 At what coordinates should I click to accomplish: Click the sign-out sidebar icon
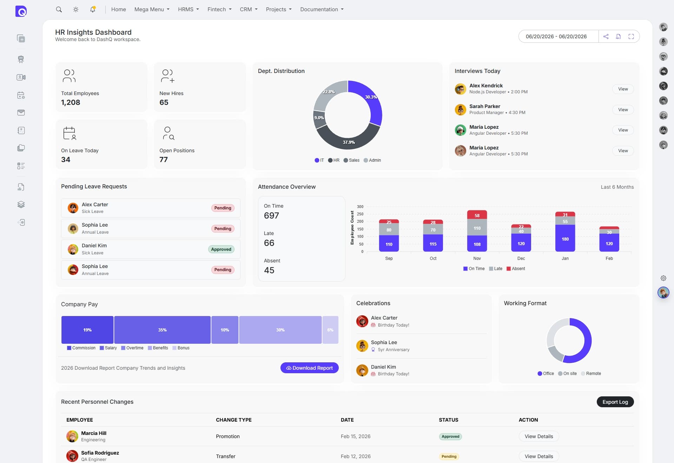coord(21,222)
